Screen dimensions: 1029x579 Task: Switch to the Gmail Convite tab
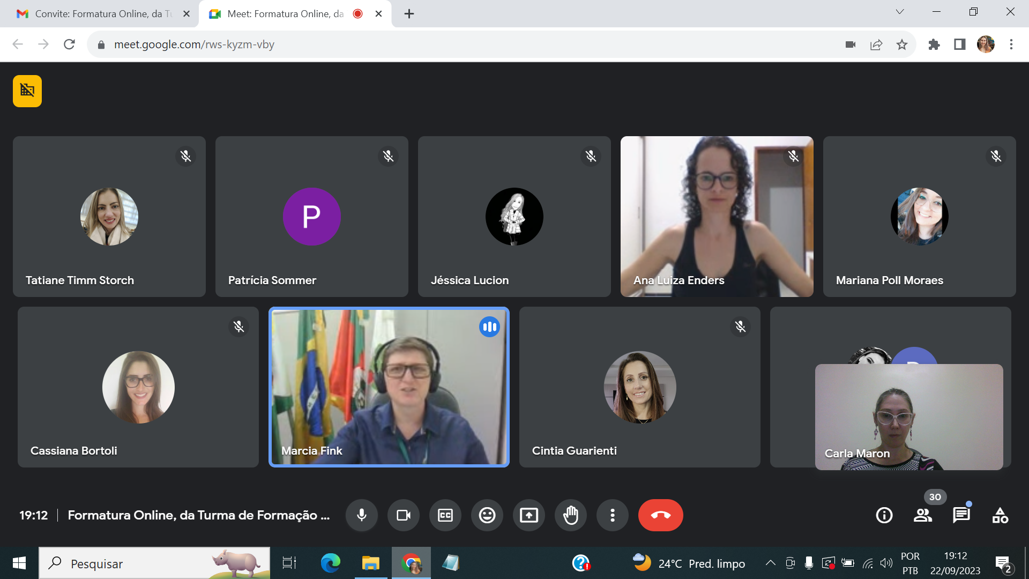pyautogui.click(x=99, y=14)
